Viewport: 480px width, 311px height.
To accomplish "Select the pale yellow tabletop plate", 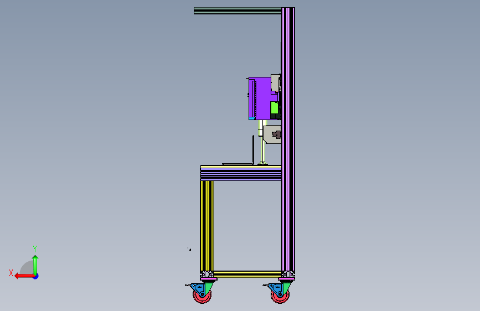I will coord(241,167).
